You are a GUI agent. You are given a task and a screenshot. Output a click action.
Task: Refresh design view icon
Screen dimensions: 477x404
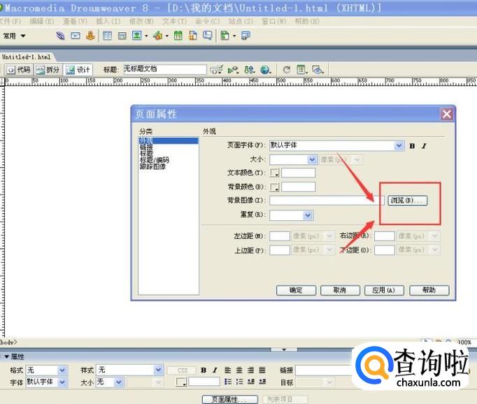tap(286, 70)
